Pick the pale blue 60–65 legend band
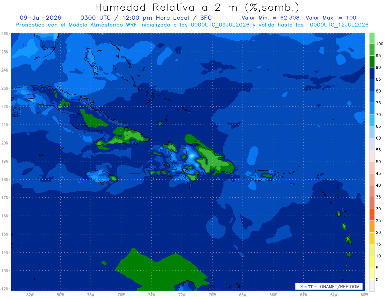387x299 pixels. [372, 132]
